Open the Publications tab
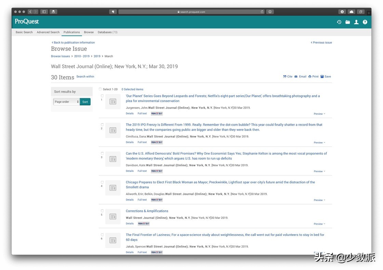The width and height of the screenshot is (383, 270). click(71, 32)
